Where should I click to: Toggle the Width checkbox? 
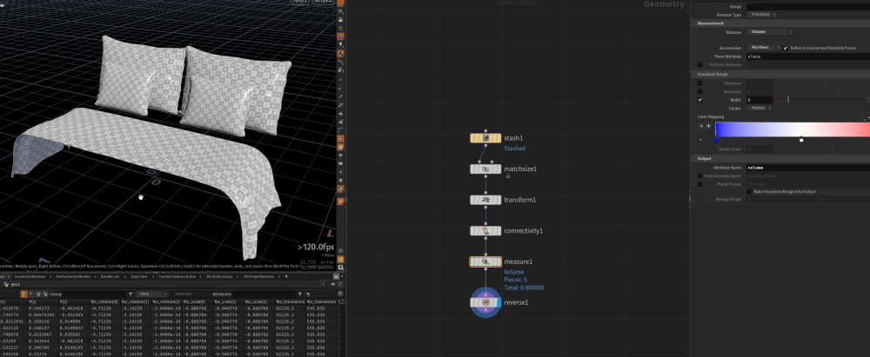[700, 100]
